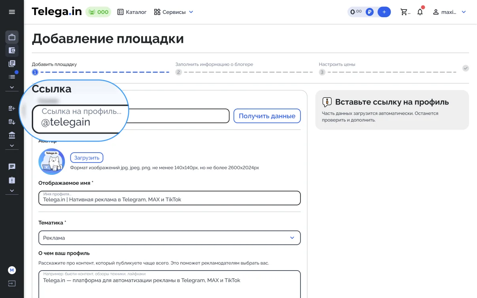Click the Вставьте ссылку на профиль heading

(x=392, y=102)
